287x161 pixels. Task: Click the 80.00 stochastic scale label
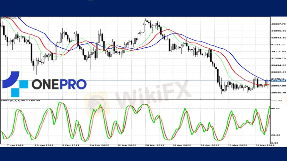[x=276, y=108]
